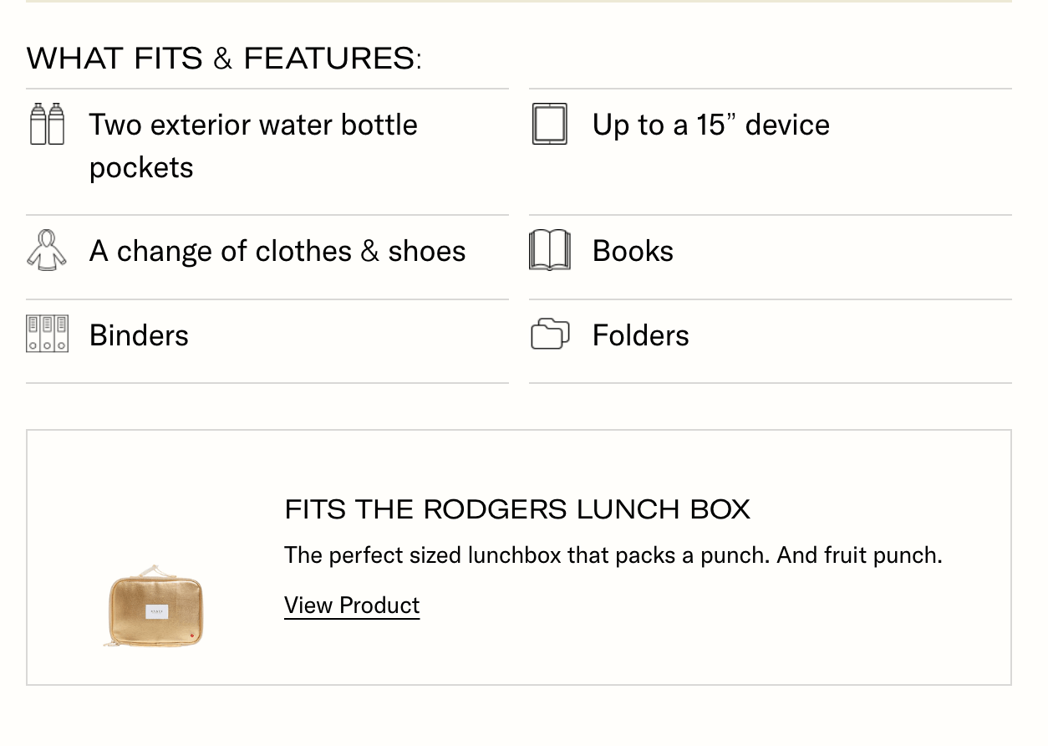1048x746 pixels.
Task: Click the tablet device icon
Action: pos(549,124)
